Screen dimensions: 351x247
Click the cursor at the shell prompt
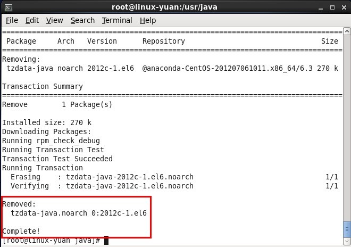click(106, 241)
